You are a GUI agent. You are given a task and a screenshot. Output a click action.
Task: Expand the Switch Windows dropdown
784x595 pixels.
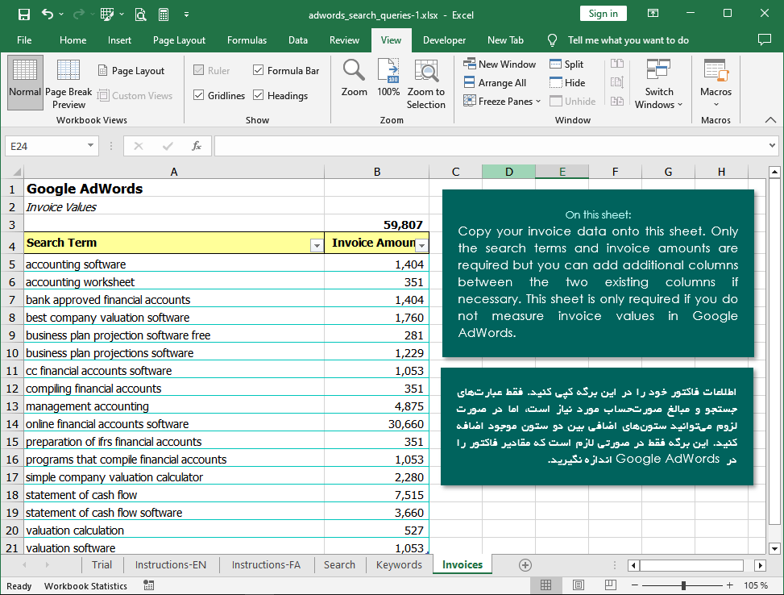tap(680, 105)
